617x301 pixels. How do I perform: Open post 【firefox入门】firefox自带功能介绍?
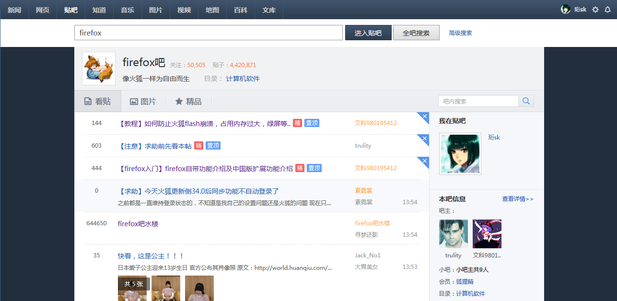(x=205, y=168)
